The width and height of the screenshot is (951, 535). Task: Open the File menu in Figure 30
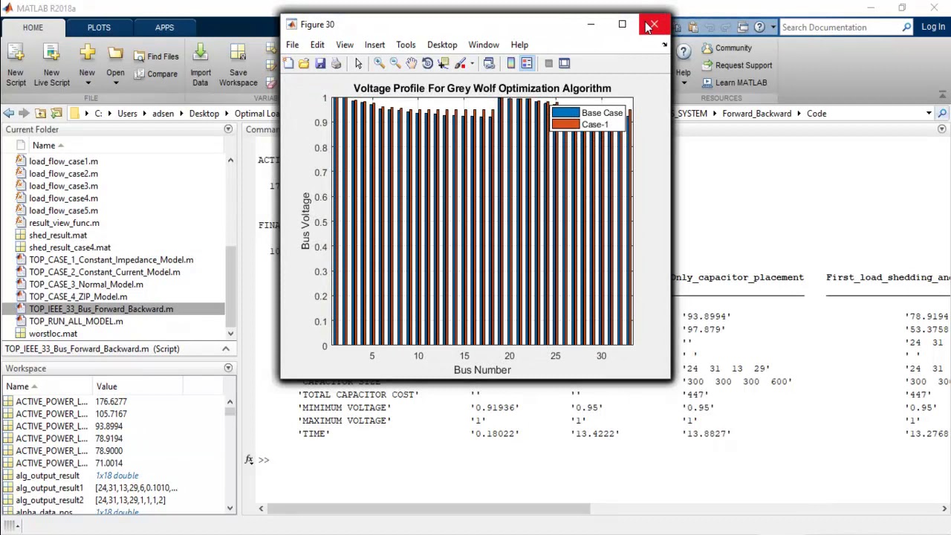tap(292, 45)
